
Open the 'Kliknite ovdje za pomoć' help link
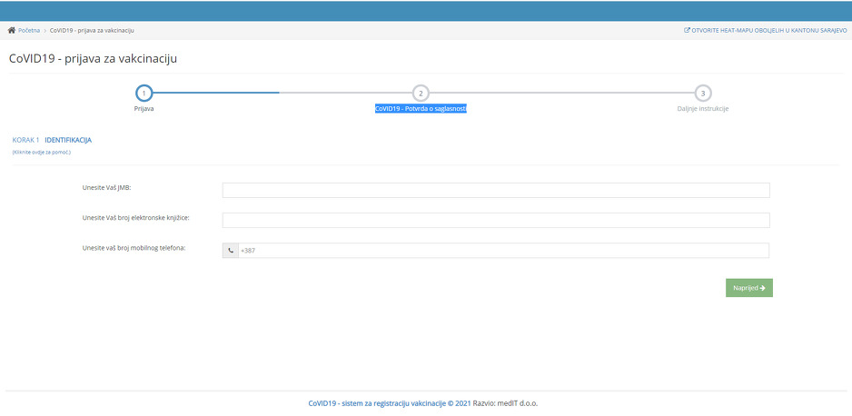point(41,152)
